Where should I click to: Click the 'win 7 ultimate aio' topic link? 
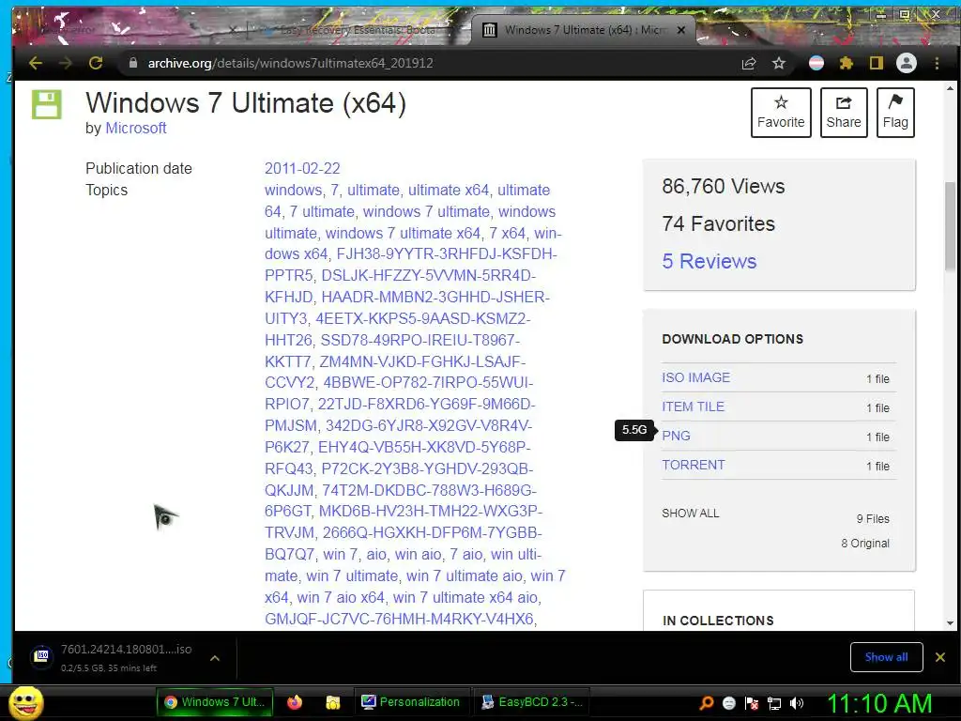(464, 576)
